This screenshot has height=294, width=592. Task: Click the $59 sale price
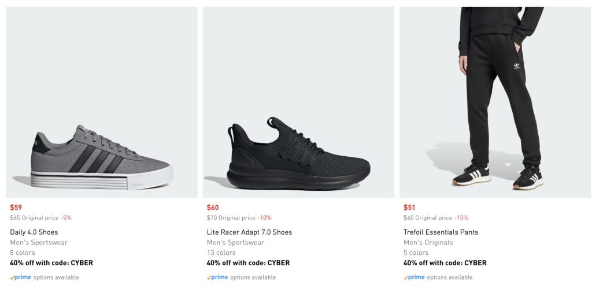(x=16, y=208)
